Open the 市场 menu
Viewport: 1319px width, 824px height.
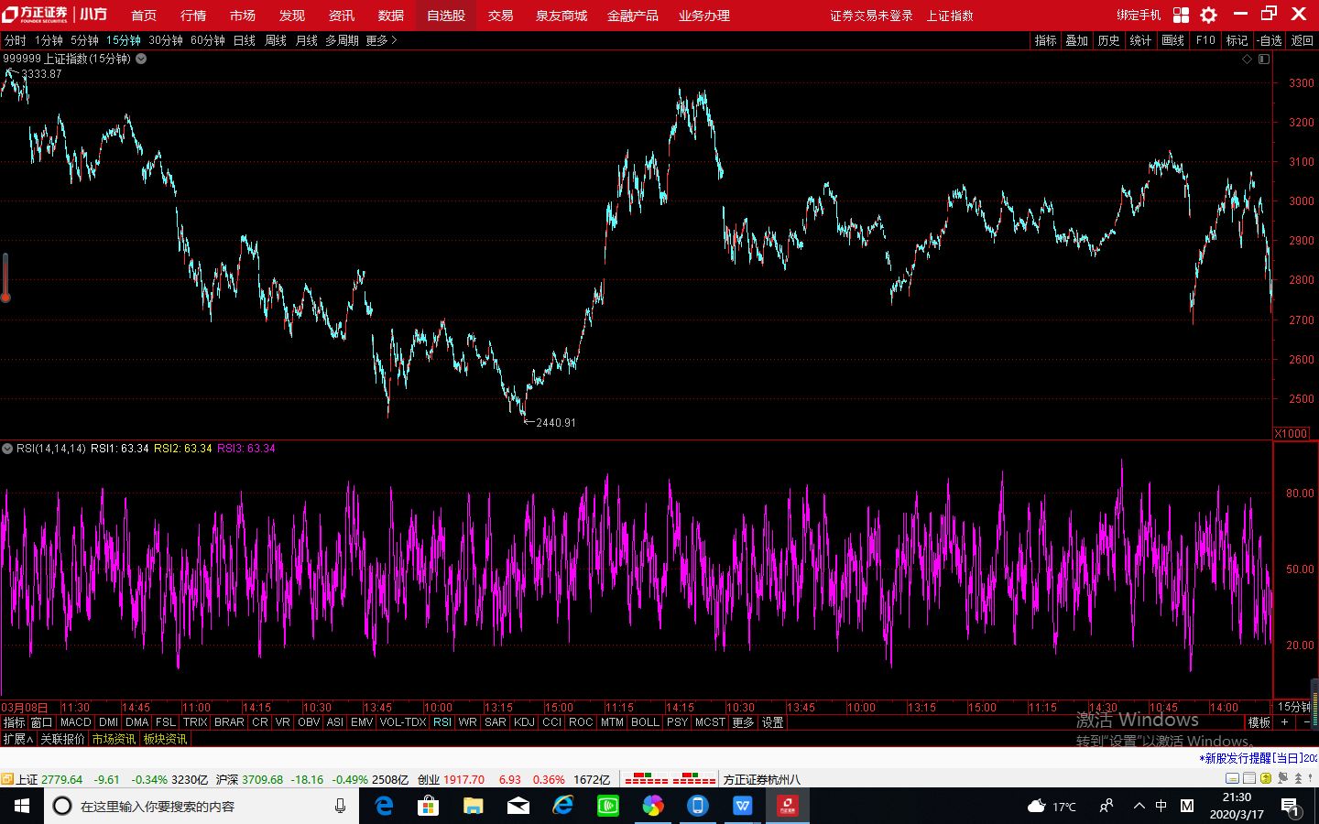pyautogui.click(x=243, y=16)
